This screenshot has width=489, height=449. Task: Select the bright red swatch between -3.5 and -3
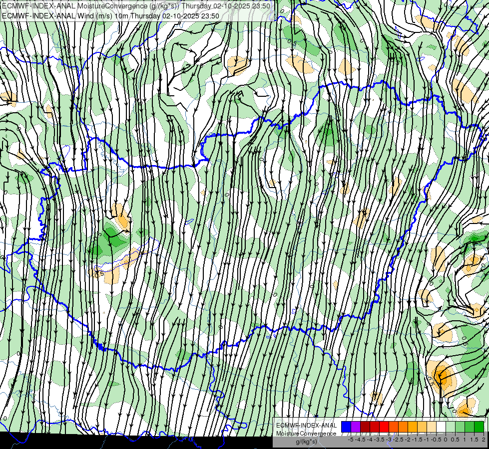coord(384,427)
